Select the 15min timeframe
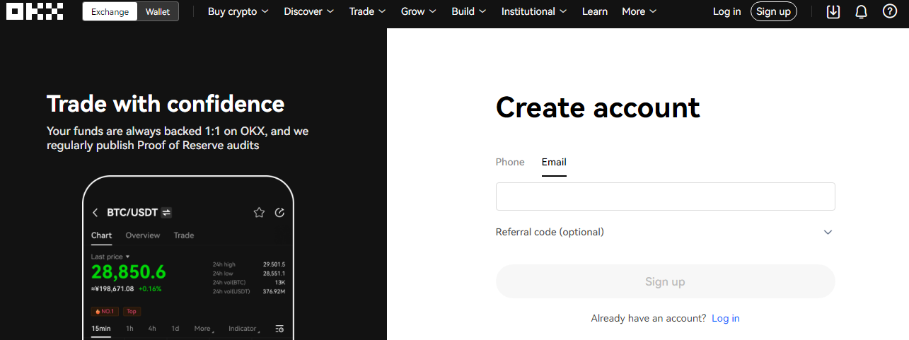The image size is (909, 340). [101, 329]
